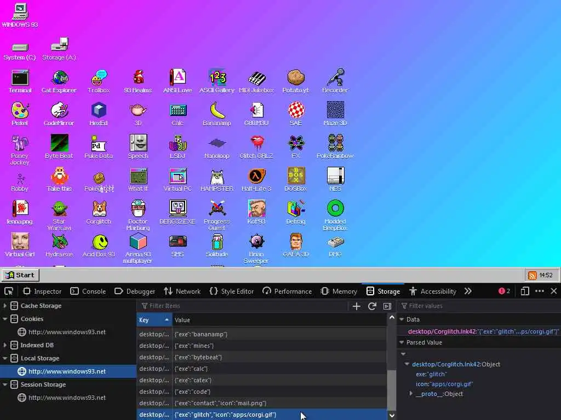Open the Storage (A:) drive icon
This screenshot has height=420, width=561.
(x=59, y=50)
